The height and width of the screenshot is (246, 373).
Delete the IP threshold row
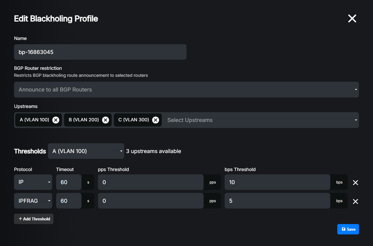point(355,183)
